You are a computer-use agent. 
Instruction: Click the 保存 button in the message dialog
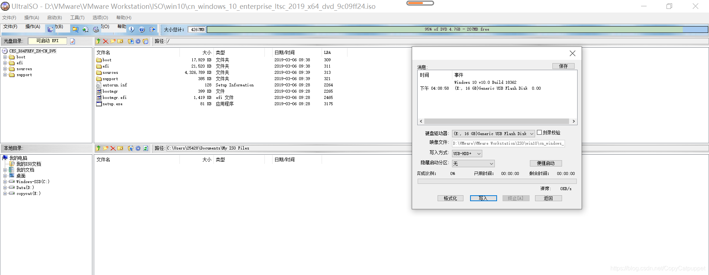(x=563, y=66)
